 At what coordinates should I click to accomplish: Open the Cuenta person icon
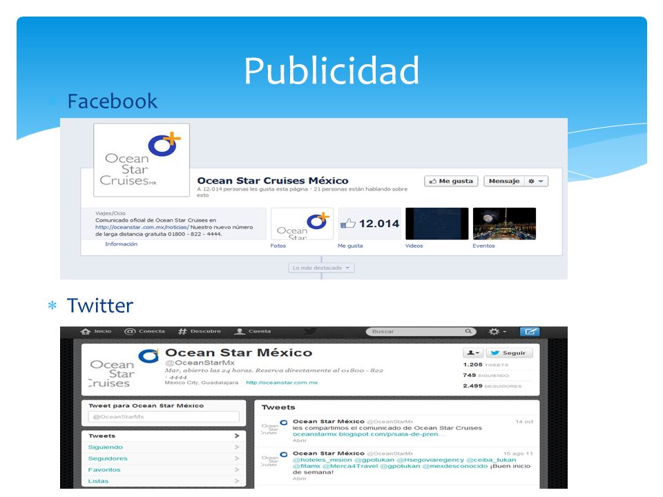[x=240, y=331]
